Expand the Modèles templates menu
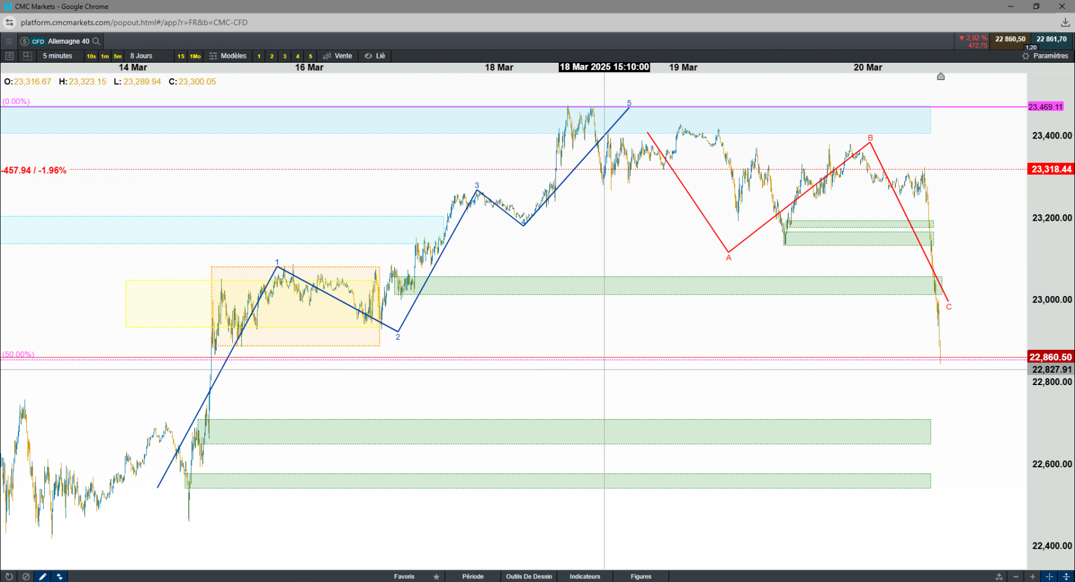Image resolution: width=1075 pixels, height=582 pixels. tap(228, 56)
